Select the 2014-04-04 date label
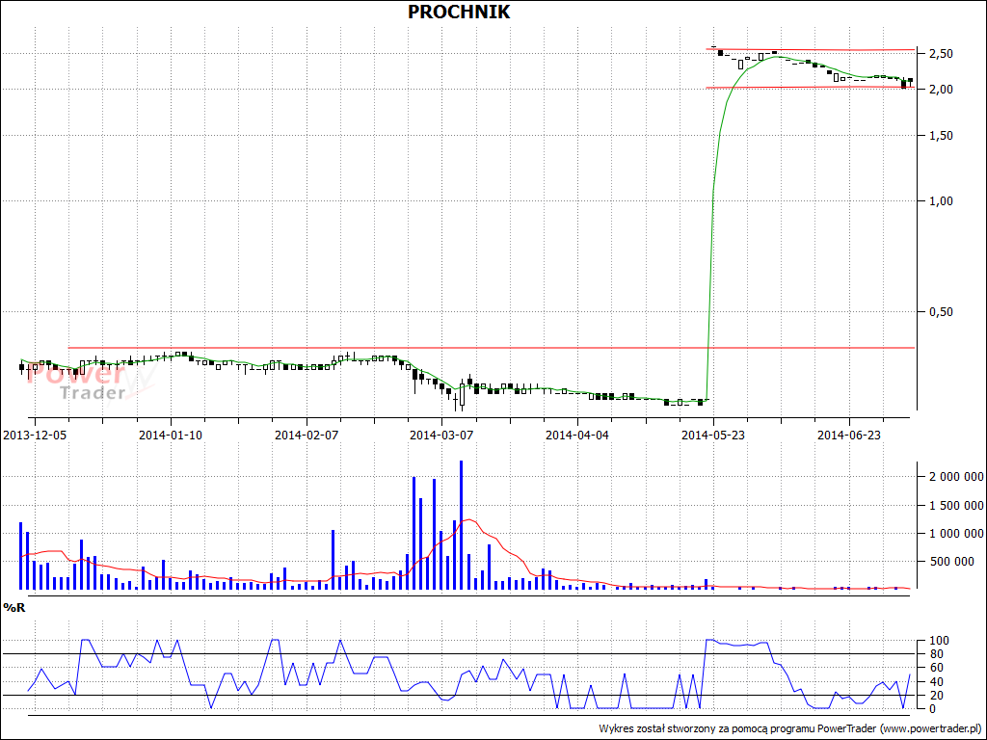Image resolution: width=987 pixels, height=740 pixels. pos(577,435)
